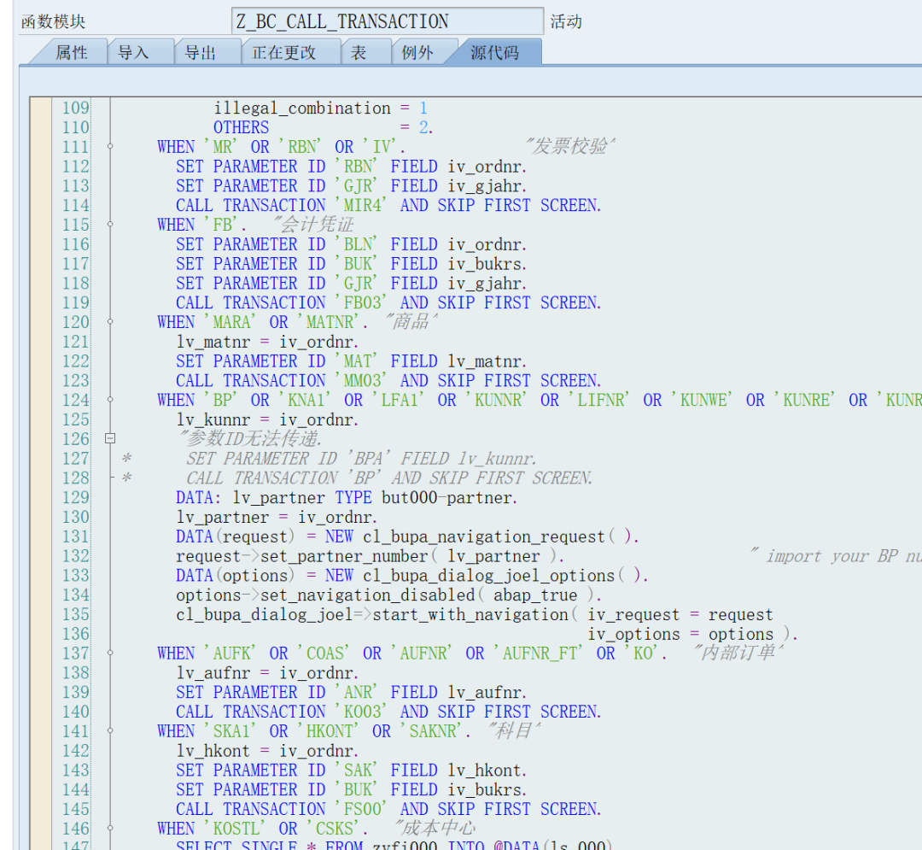
Task: Open the 例外 tab
Action: point(417,52)
